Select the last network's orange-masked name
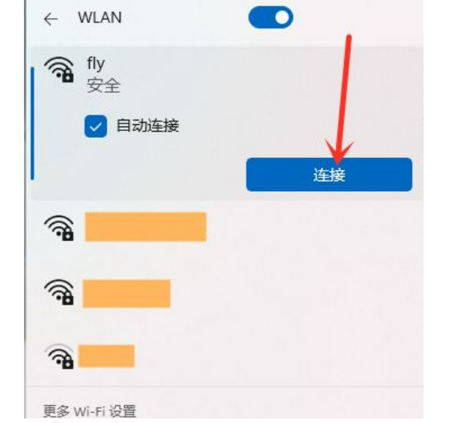The image size is (461, 423). pos(106,356)
